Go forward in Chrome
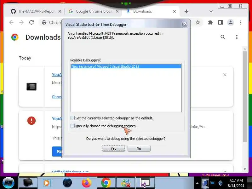 click(21, 22)
